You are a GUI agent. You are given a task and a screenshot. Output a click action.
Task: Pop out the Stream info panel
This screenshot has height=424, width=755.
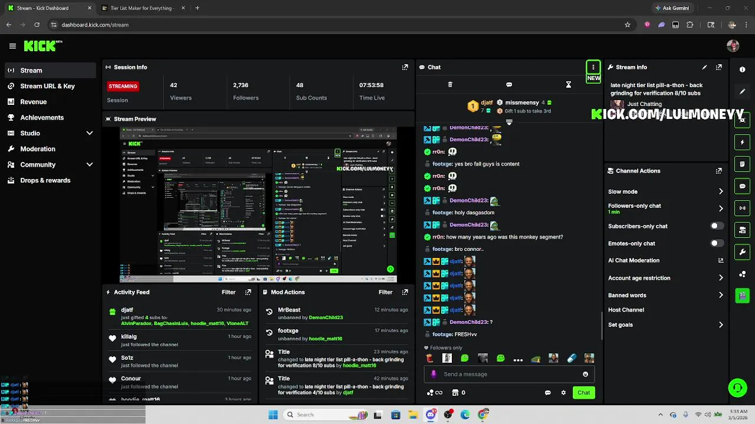(x=718, y=67)
